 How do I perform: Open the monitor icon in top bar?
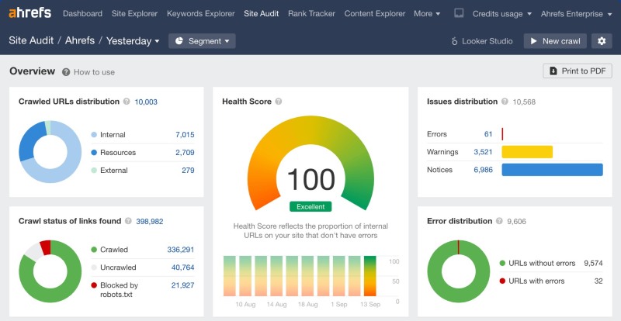click(x=459, y=13)
